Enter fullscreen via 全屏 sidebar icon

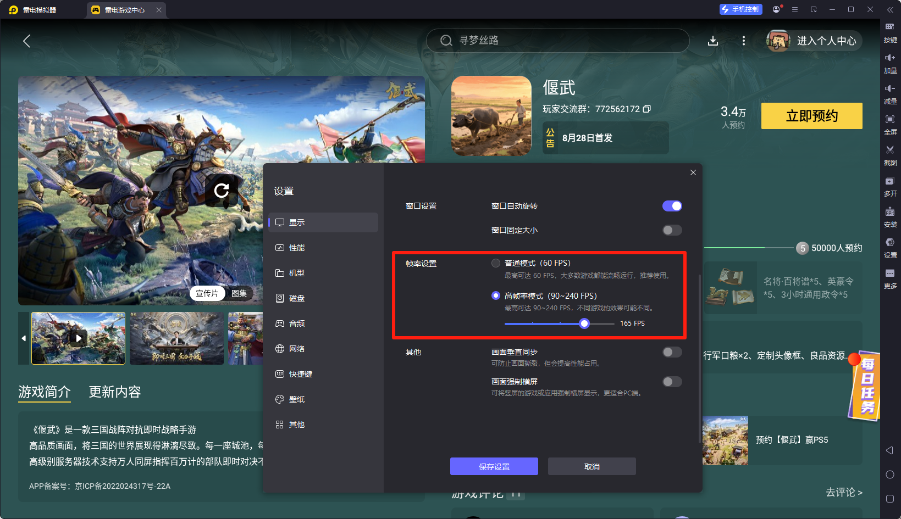[x=890, y=125]
